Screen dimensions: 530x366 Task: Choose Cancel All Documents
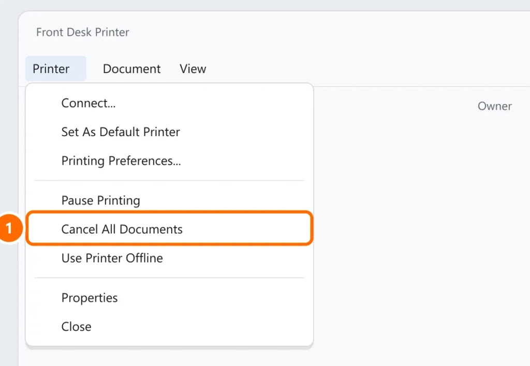pos(169,229)
